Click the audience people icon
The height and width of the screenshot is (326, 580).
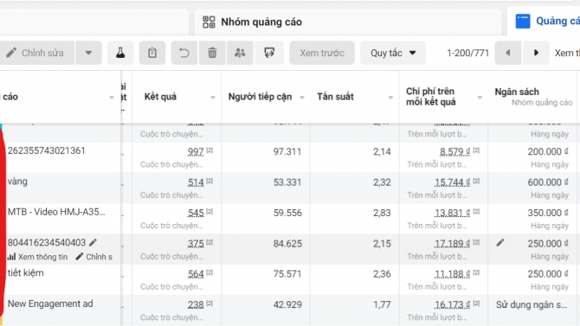click(240, 53)
